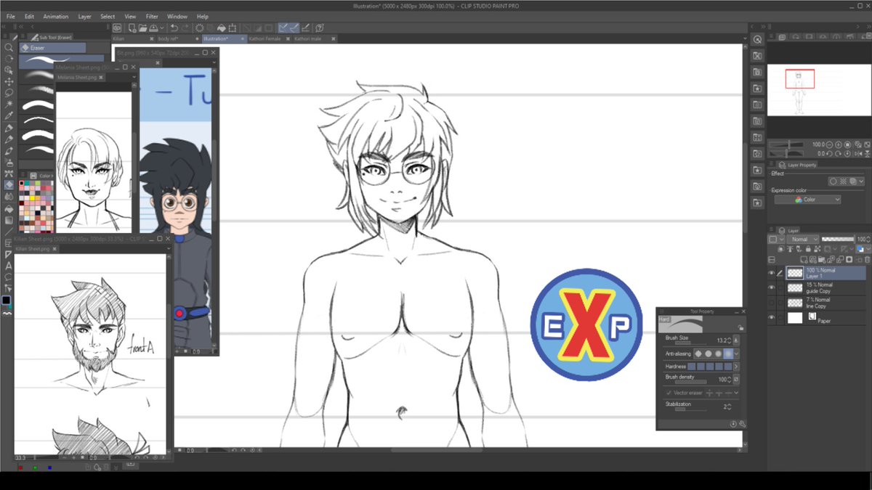Select the Text tool
The width and height of the screenshot is (872, 490).
(8, 265)
